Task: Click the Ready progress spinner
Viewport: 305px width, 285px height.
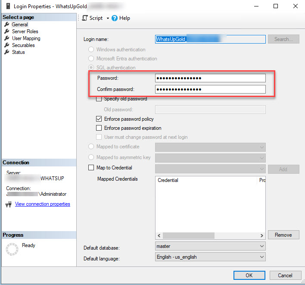Action: tap(12, 249)
